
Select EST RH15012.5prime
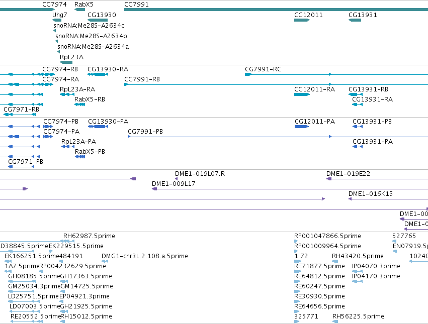point(86,316)
